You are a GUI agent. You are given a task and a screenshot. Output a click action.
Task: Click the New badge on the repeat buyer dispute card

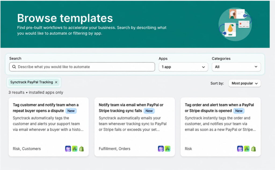(71, 111)
